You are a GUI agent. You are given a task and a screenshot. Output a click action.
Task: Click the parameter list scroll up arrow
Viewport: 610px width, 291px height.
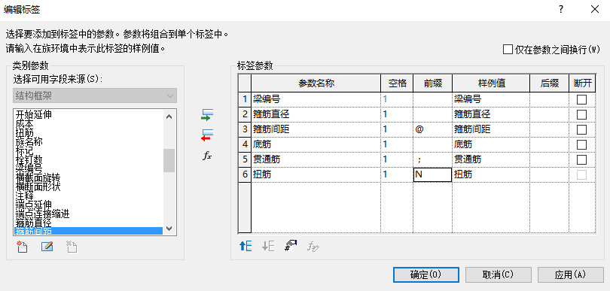169,116
